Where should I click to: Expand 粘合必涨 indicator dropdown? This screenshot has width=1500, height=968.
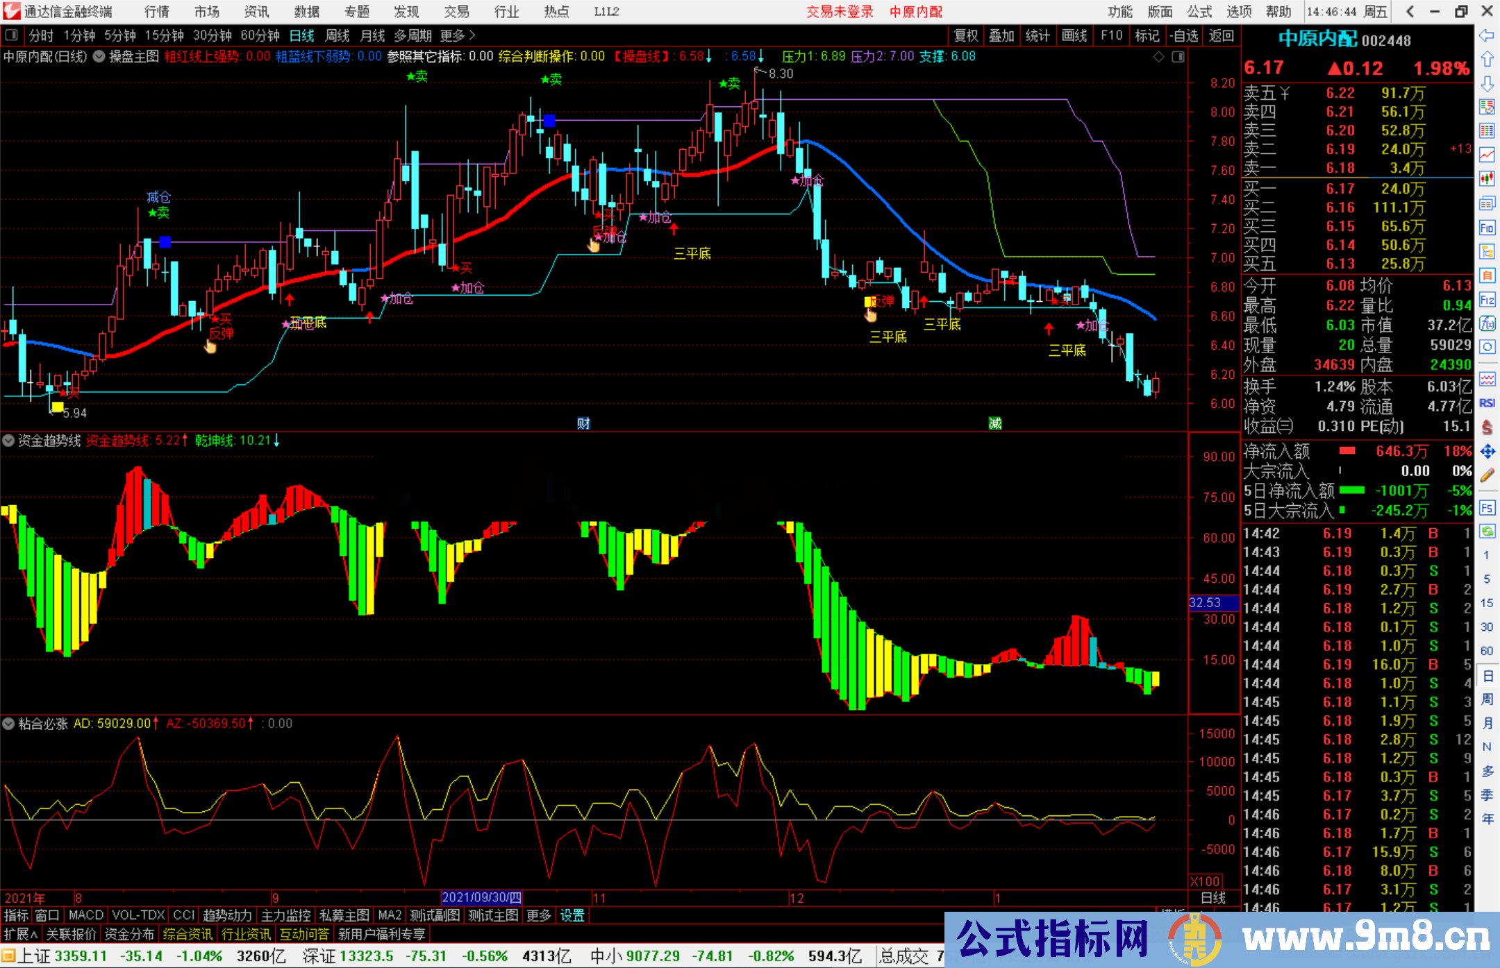[8, 724]
